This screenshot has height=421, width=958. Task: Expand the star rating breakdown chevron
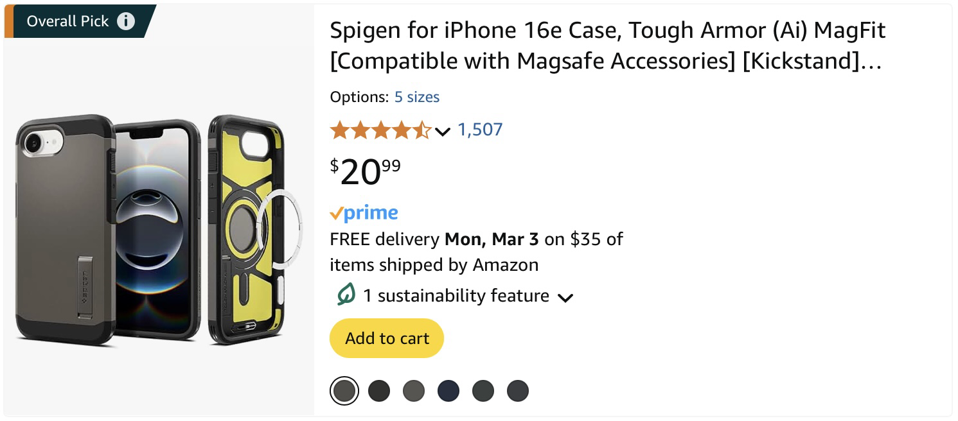click(x=442, y=132)
